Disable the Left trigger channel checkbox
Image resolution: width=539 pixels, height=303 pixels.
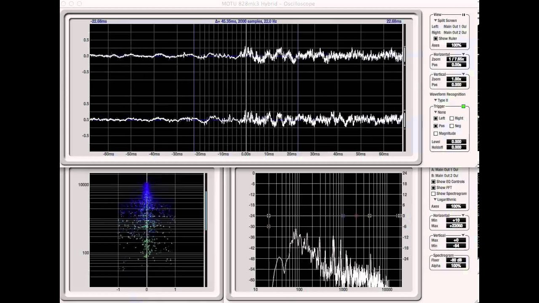436,119
